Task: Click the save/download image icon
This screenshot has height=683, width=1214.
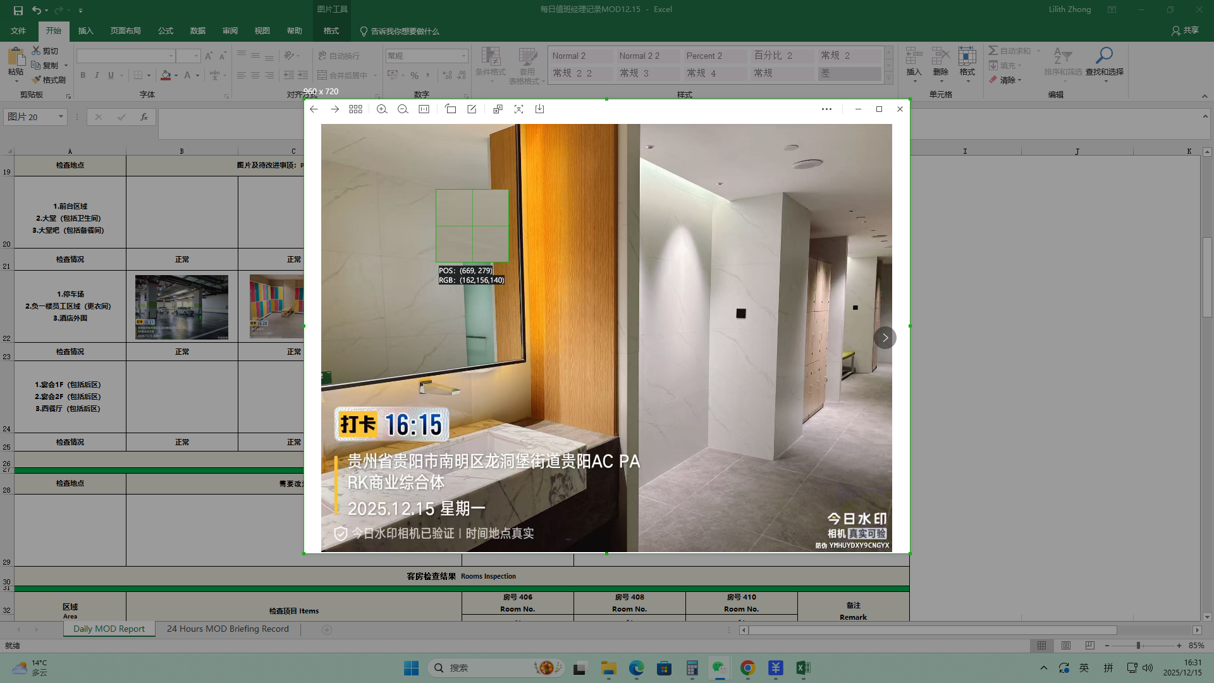Action: click(x=539, y=109)
